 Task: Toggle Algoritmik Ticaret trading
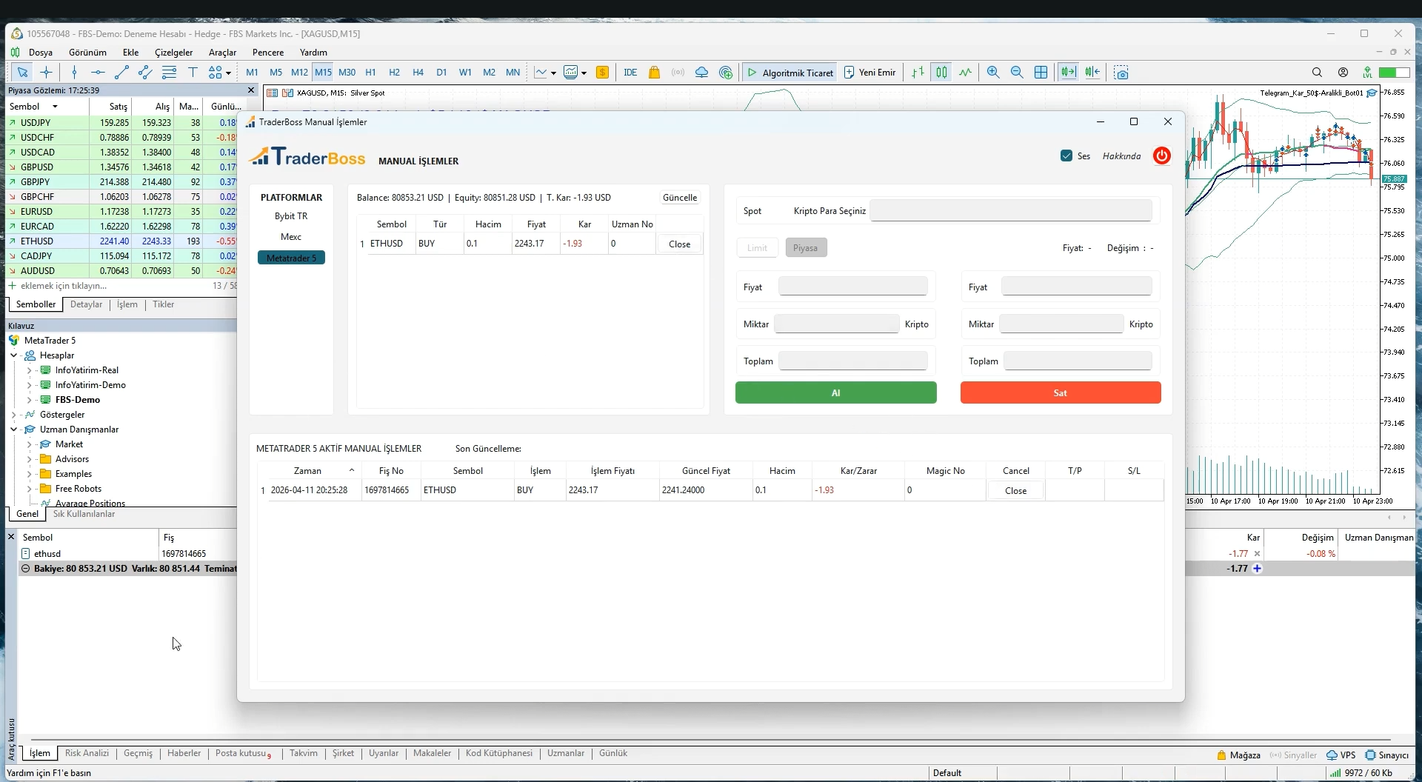(x=790, y=72)
